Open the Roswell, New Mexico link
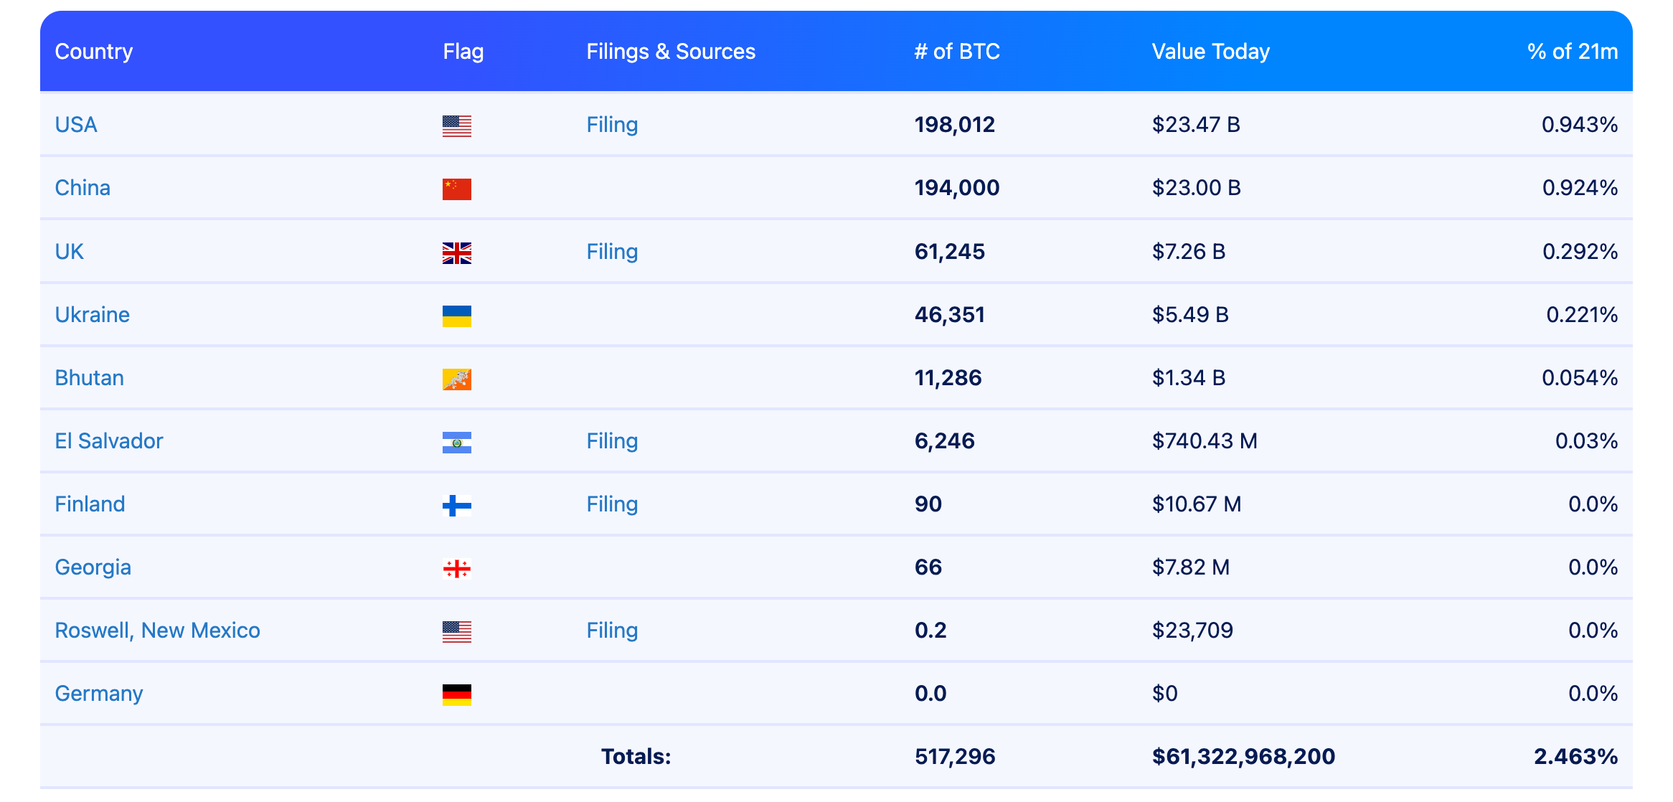 click(157, 631)
